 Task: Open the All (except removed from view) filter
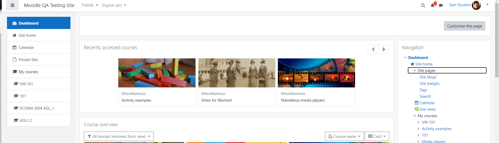click(x=119, y=136)
